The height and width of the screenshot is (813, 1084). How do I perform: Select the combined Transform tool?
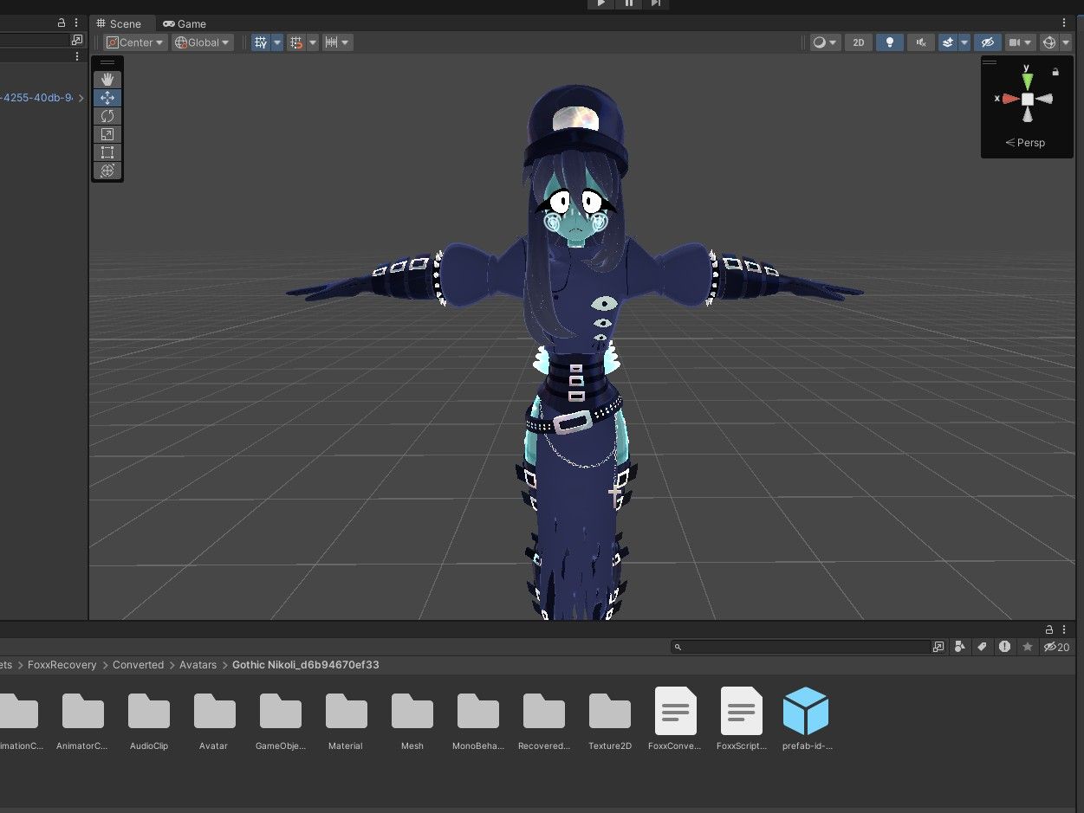click(x=107, y=171)
